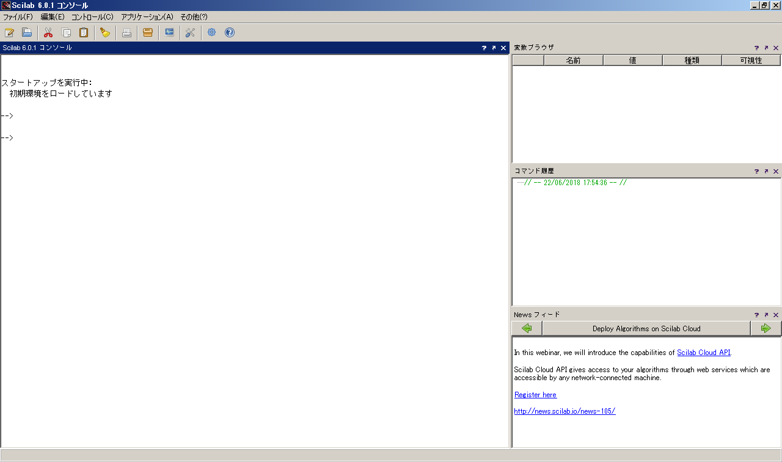The height and width of the screenshot is (462, 782).
Task: Clear the console with the broom icon
Action: (x=105, y=32)
